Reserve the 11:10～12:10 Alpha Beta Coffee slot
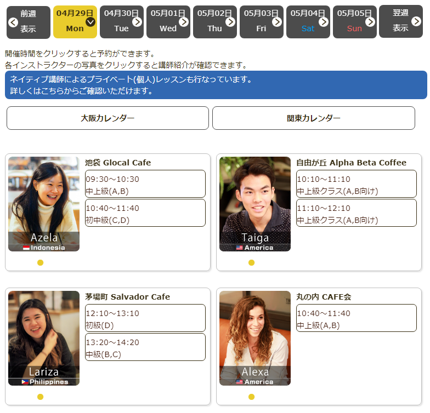Viewport: 430px width, 413px height. (357, 213)
